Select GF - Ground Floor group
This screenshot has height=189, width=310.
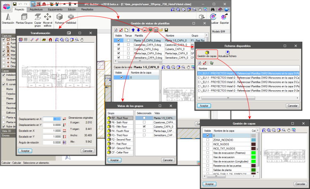click(x=120, y=148)
